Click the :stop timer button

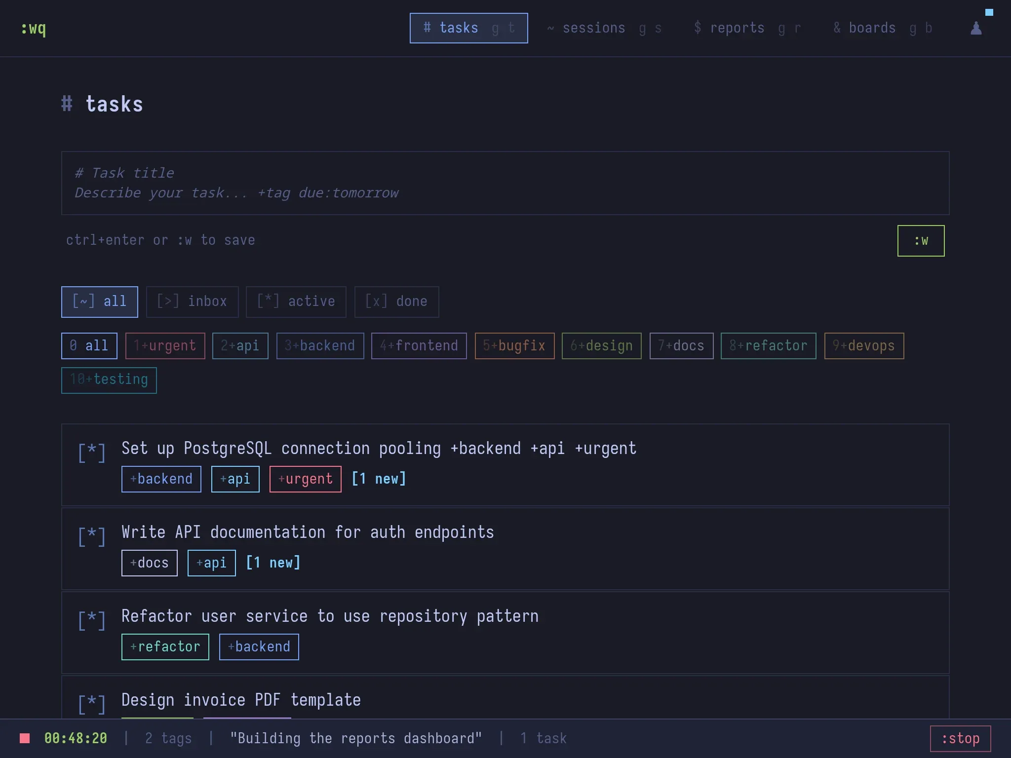(x=960, y=738)
